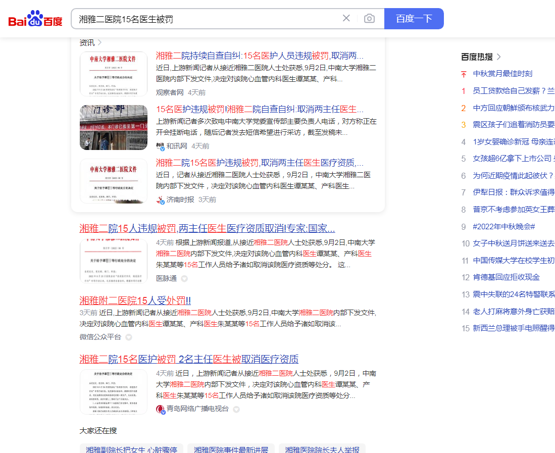Open the 百度热搜 chevron

[499, 57]
